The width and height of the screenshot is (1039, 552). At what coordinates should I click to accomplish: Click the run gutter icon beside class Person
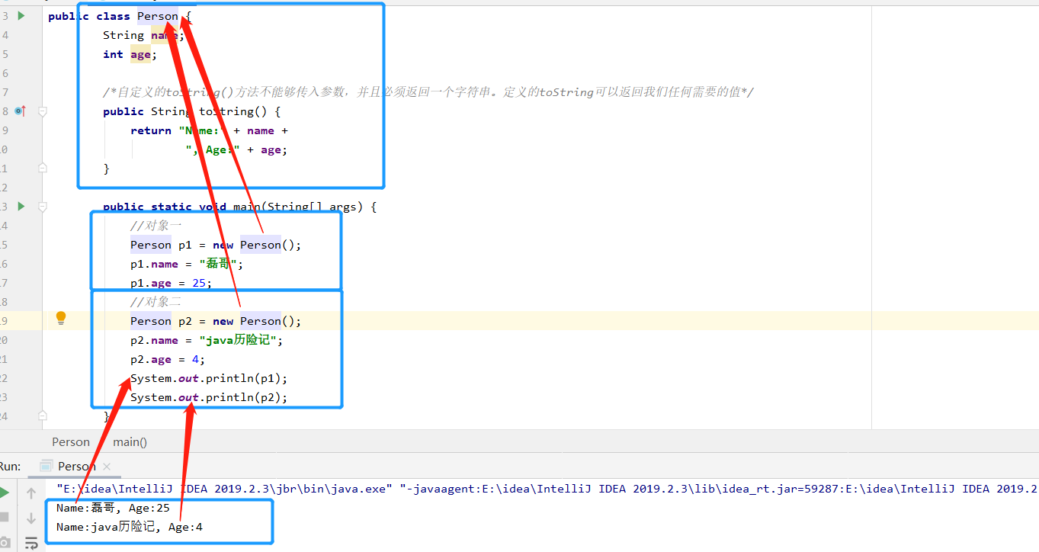[21, 16]
